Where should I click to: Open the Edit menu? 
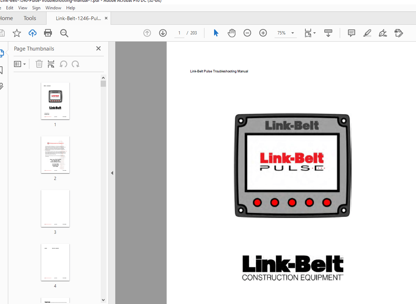coord(10,8)
